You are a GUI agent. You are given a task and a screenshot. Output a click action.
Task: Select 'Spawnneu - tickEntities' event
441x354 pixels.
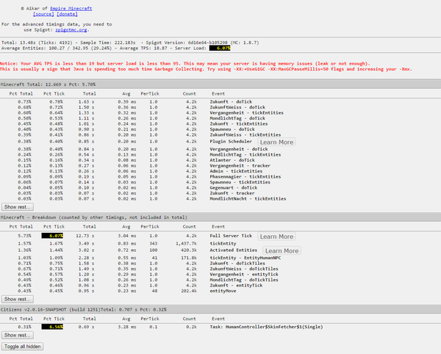coord(240,182)
